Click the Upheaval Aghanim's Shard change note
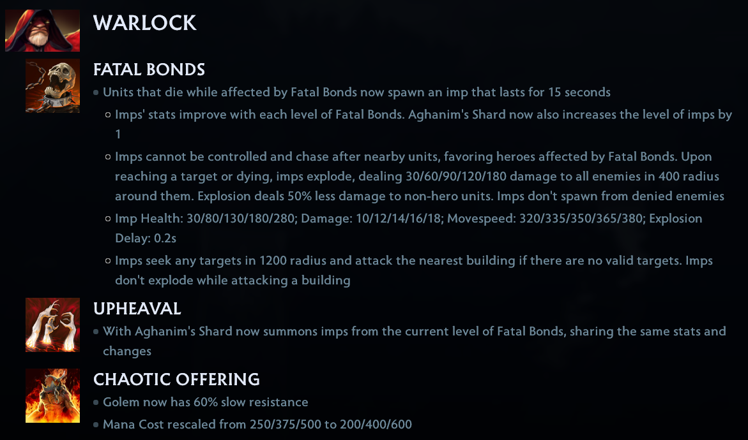Screen dimensions: 748x440 click(414, 332)
